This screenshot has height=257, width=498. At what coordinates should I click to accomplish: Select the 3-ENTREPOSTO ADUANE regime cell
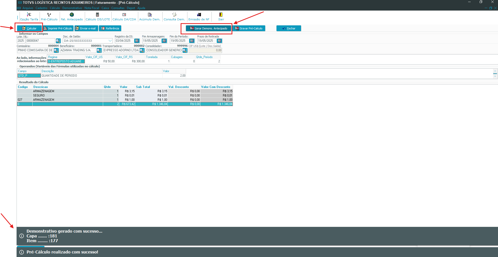click(66, 61)
